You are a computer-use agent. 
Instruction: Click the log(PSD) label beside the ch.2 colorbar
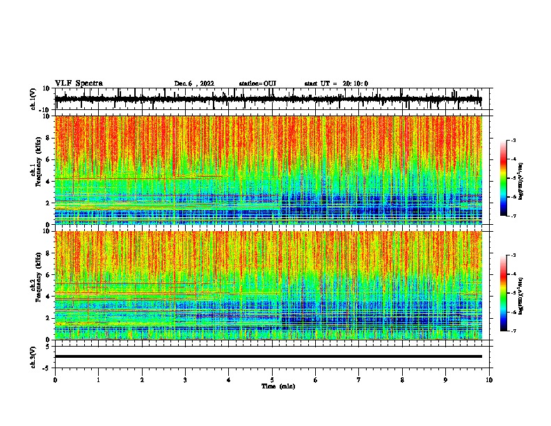520,296
